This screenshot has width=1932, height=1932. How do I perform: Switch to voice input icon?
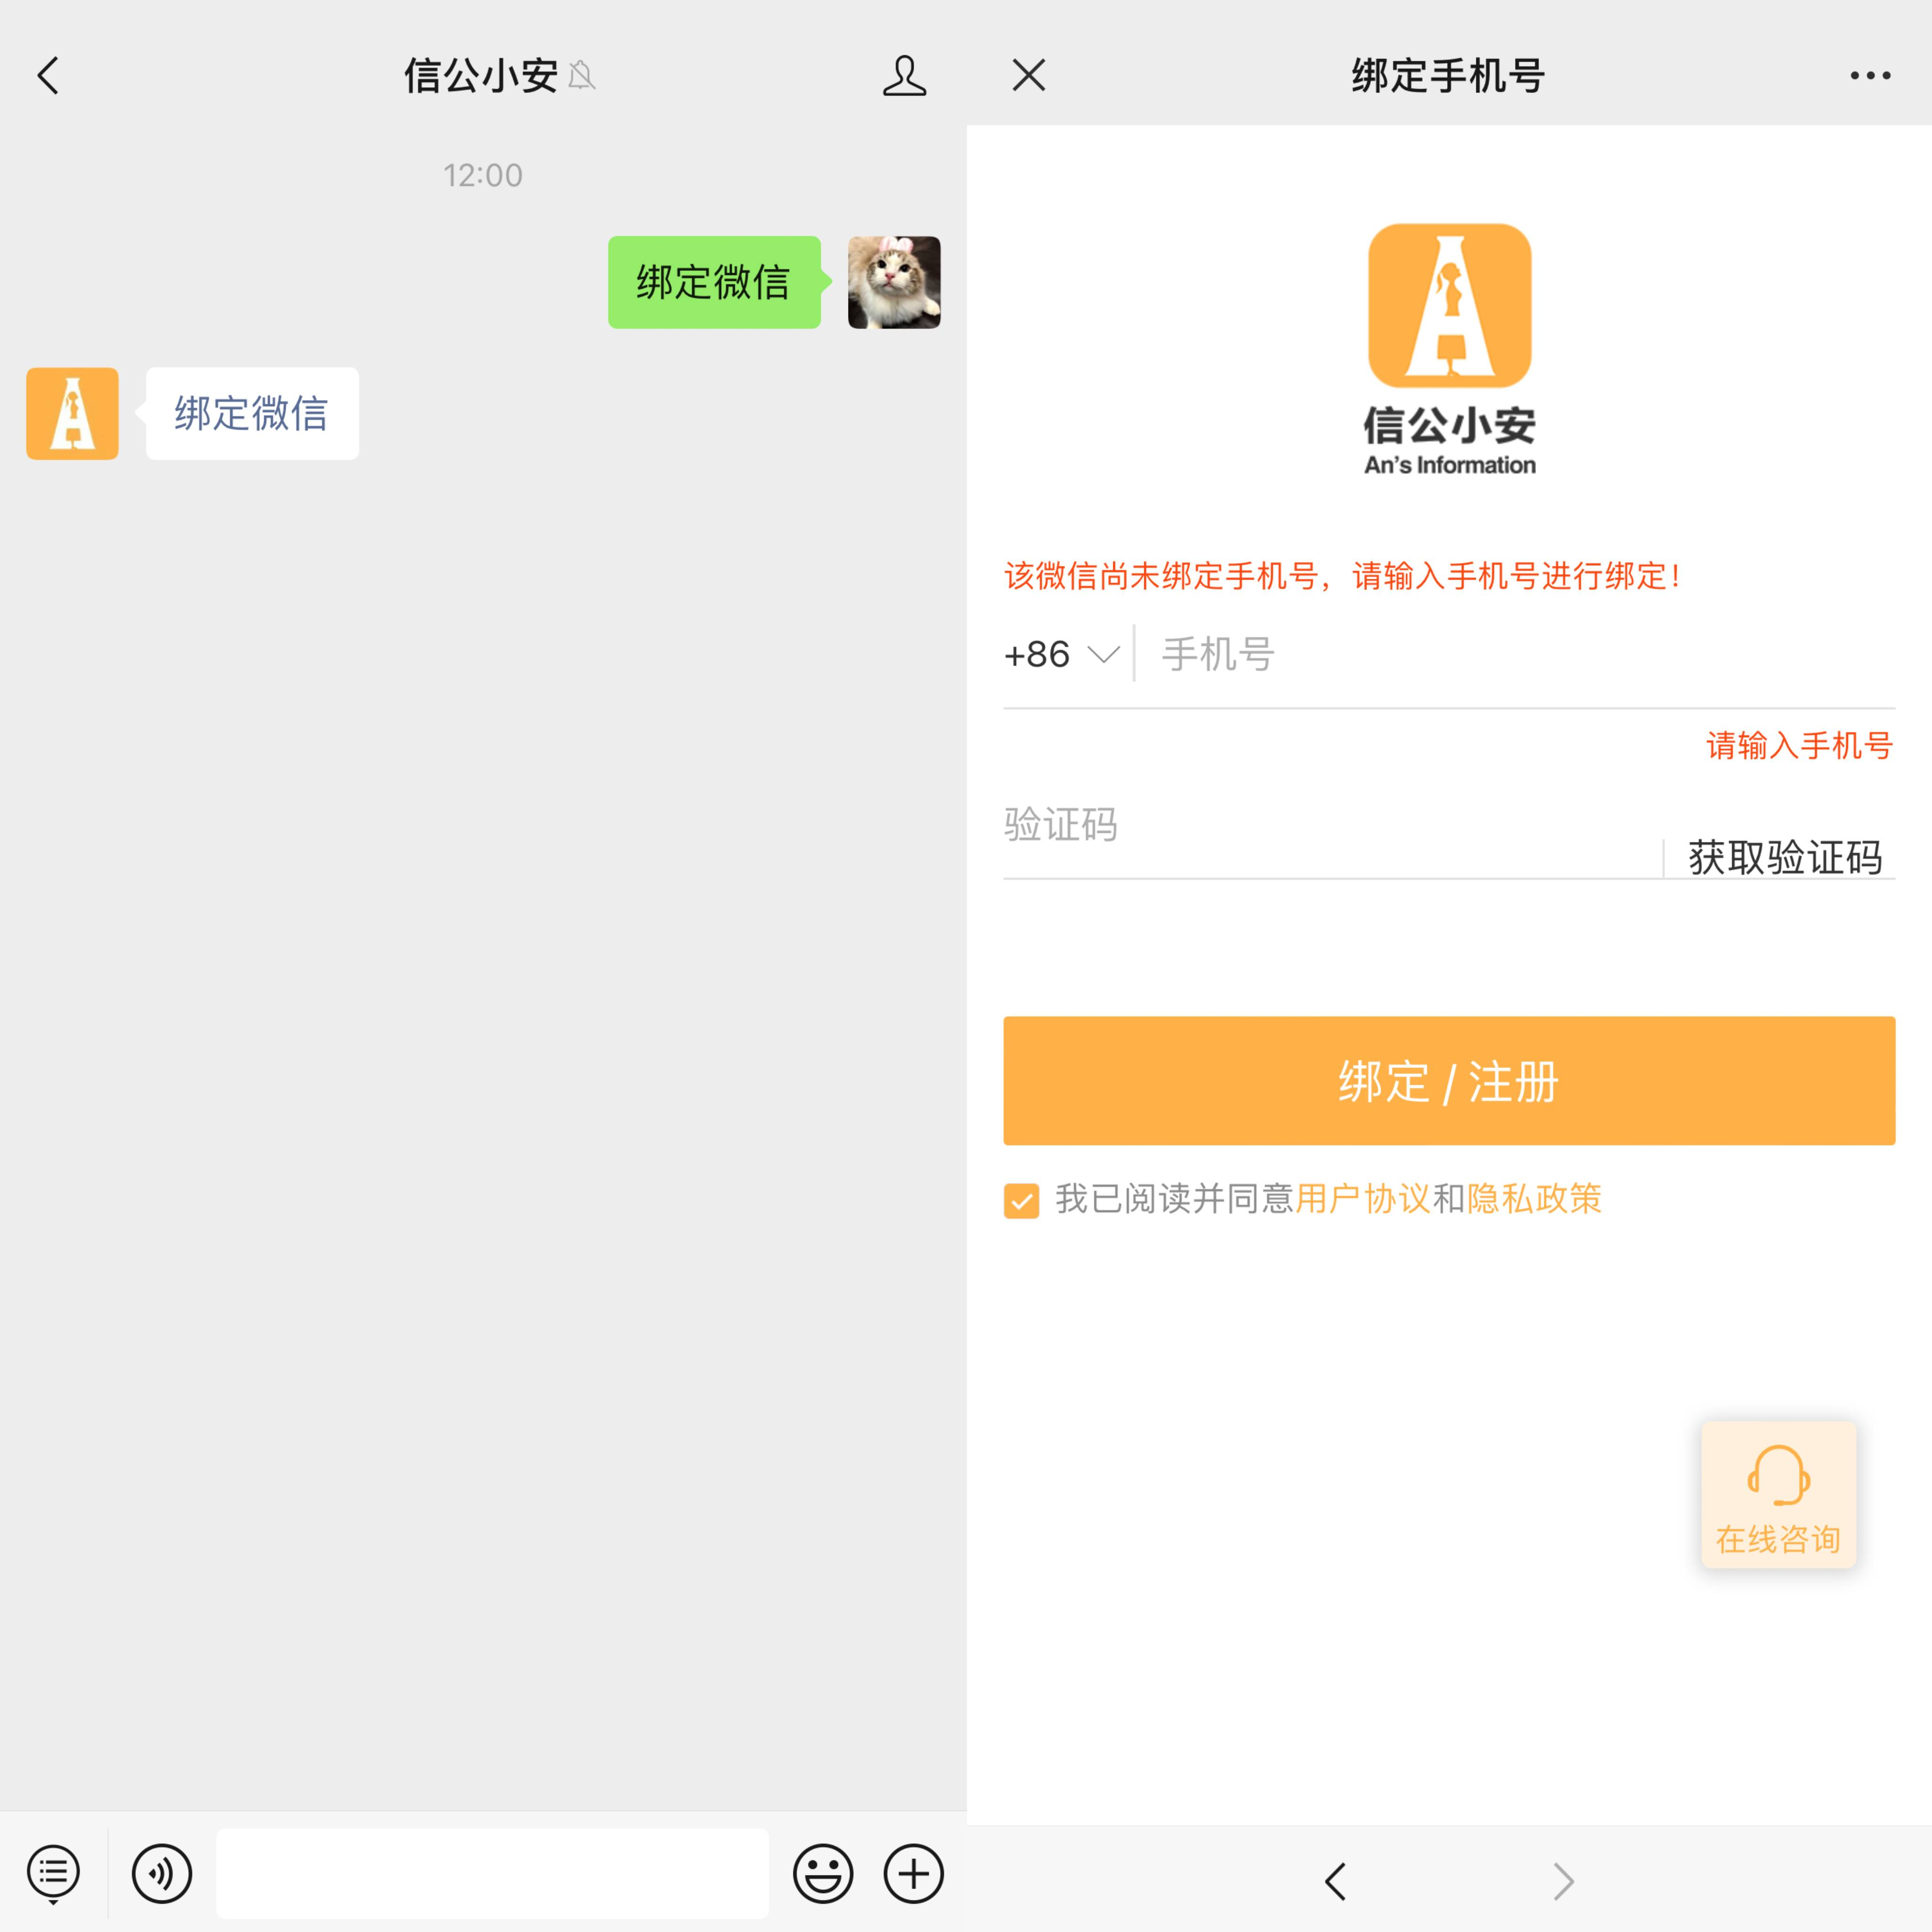[162, 1874]
